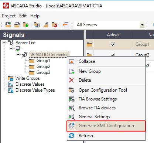The image size is (154, 143).
Task: Click the Active column header
Action: [113, 35]
